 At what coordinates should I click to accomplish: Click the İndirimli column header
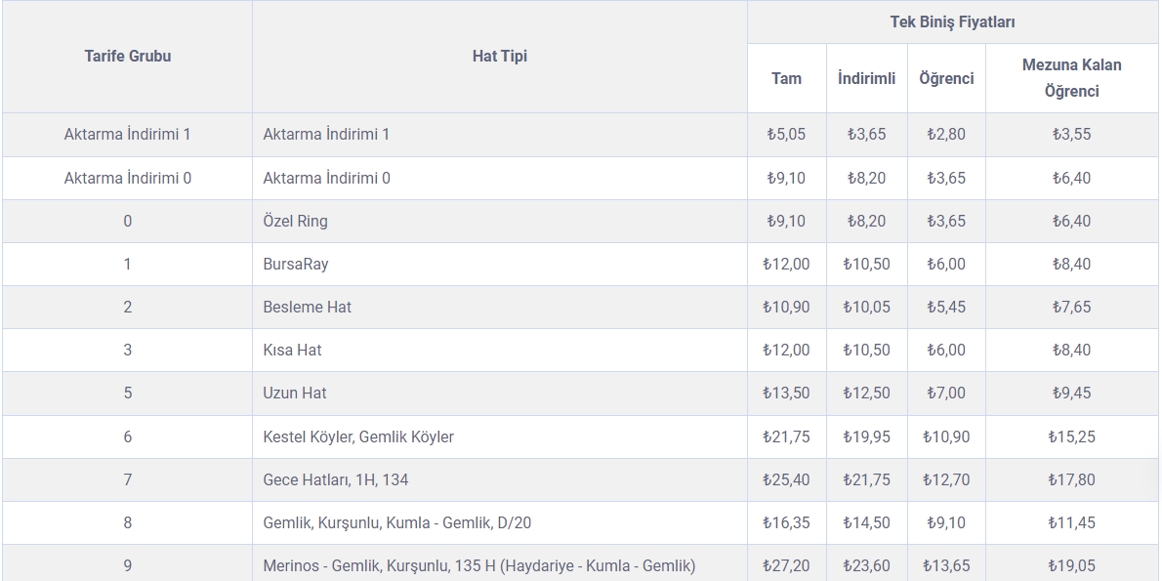click(866, 78)
